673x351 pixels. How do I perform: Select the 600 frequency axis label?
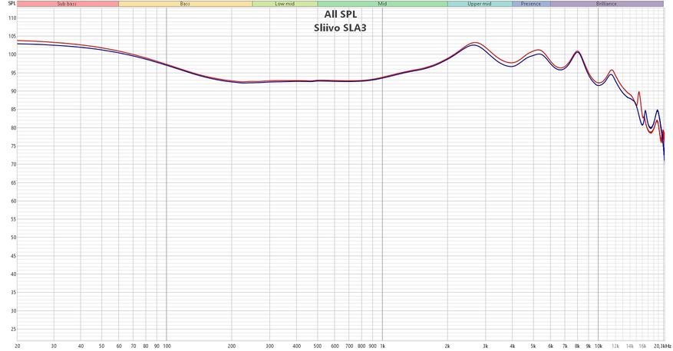pos(335,346)
